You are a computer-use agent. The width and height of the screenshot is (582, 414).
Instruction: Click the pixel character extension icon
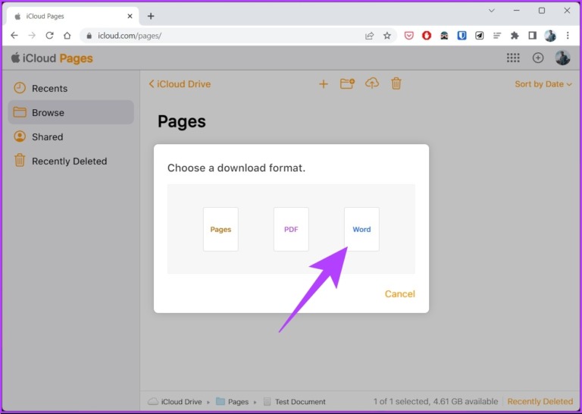444,36
